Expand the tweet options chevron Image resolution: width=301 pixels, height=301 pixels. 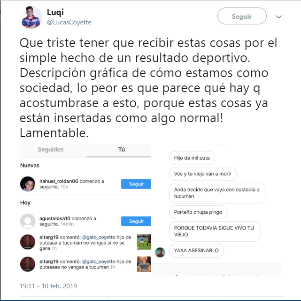(278, 17)
